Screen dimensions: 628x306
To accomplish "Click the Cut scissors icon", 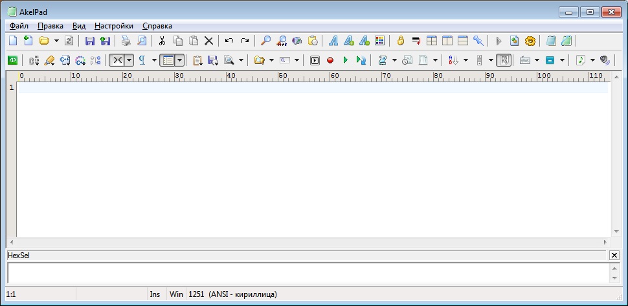I will 163,41.
